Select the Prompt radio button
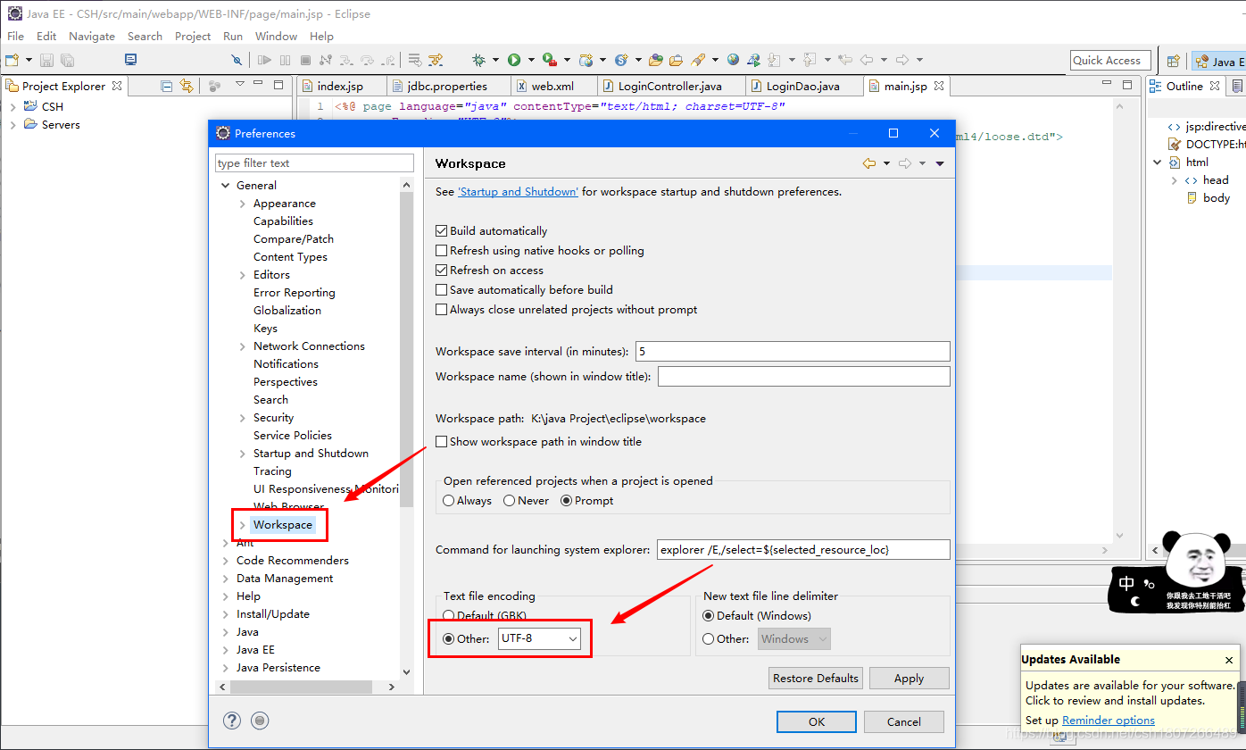The width and height of the screenshot is (1246, 750). [566, 500]
